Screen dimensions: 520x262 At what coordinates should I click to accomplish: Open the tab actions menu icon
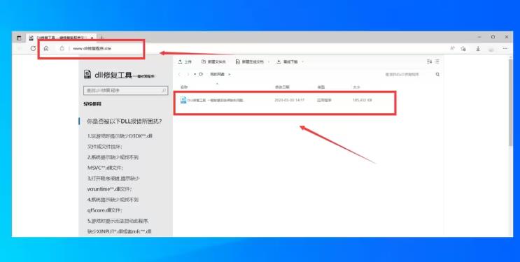19,38
